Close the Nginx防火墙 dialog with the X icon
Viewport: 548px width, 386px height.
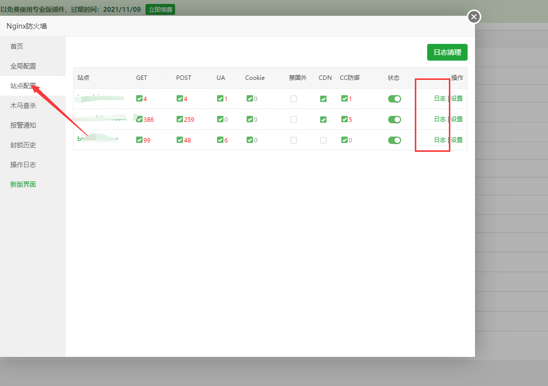click(474, 17)
